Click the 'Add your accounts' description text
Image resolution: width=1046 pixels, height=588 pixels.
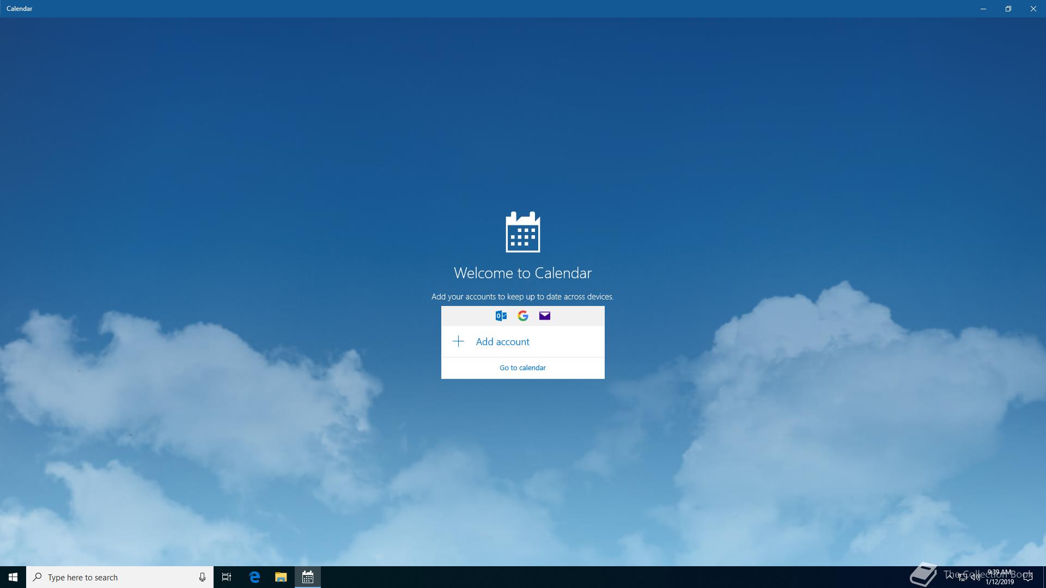coord(522,297)
